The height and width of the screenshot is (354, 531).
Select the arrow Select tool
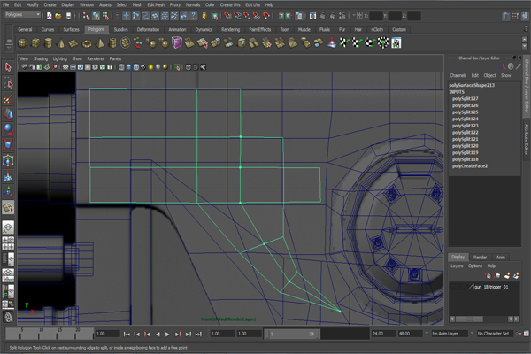8,67
